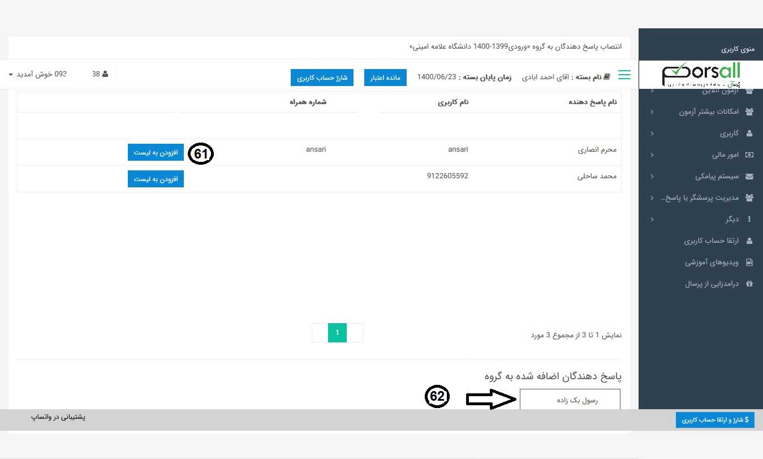Screen dimensions: 763x459
Task: Click the user icon next to 38
Action: pos(105,74)
